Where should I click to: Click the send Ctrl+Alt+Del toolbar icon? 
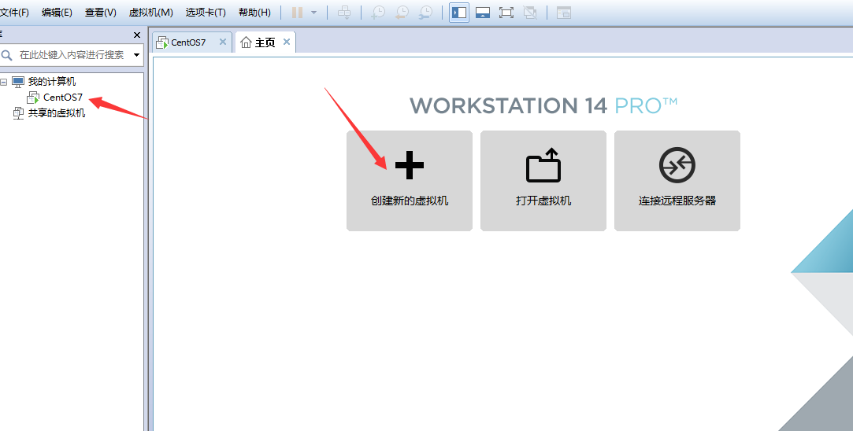(x=344, y=13)
